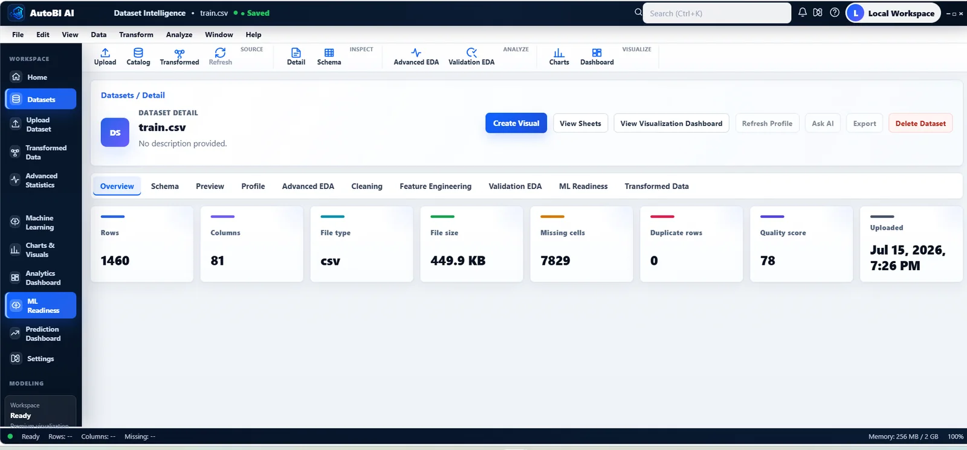The image size is (967, 450).
Task: Open the Analyze menu
Action: pyautogui.click(x=179, y=34)
